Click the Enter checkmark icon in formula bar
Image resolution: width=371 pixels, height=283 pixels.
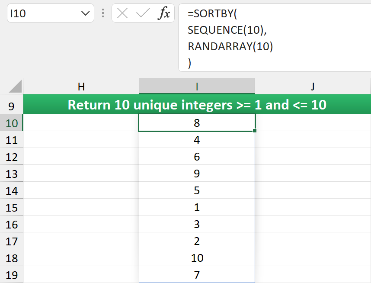click(x=143, y=13)
